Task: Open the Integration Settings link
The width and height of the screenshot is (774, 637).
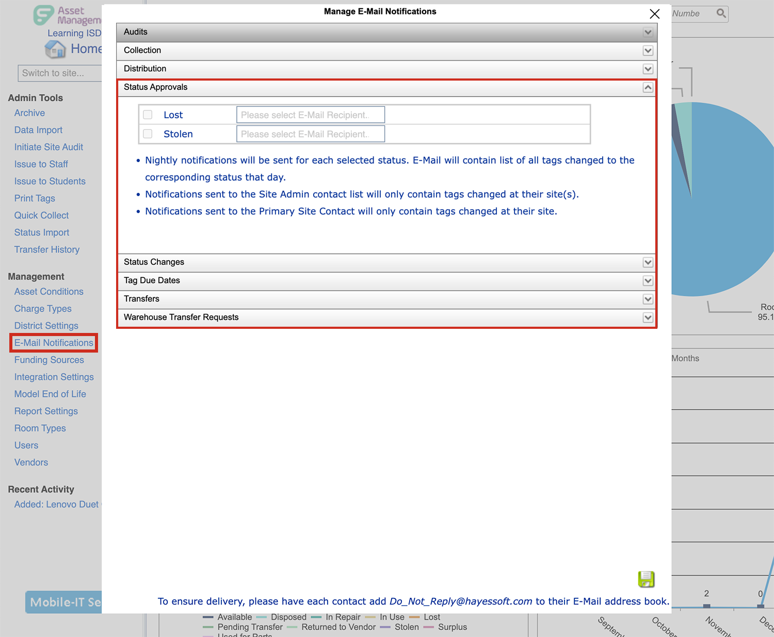Action: click(54, 377)
